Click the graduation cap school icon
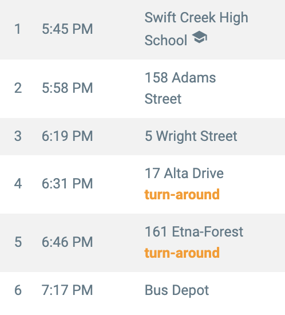The width and height of the screenshot is (285, 315). coord(200,37)
